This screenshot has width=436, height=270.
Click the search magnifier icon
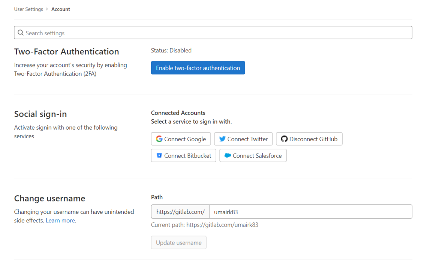pos(20,33)
